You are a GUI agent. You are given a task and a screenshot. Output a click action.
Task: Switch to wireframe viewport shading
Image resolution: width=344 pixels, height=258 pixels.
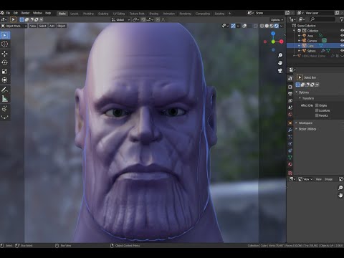(262, 26)
